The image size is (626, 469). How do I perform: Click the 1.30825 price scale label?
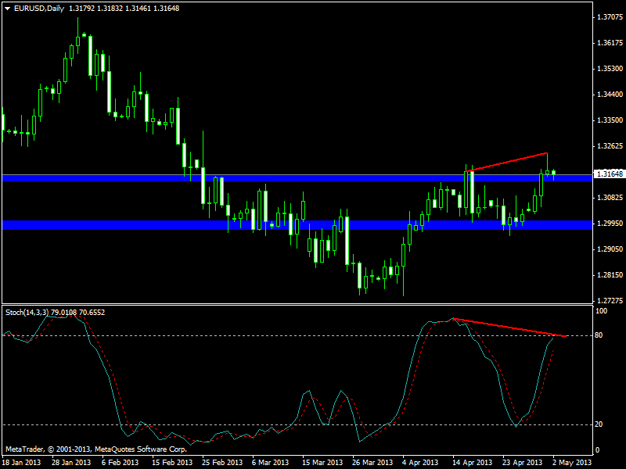click(x=610, y=198)
